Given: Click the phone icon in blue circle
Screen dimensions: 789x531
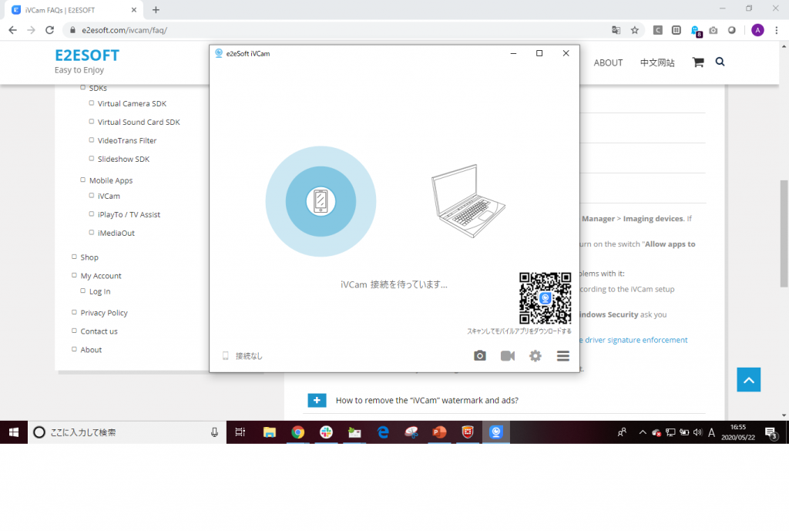Looking at the screenshot, I should [x=321, y=201].
